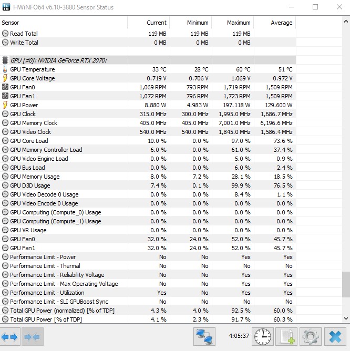Click the expand layout arrows button

click(10, 337)
